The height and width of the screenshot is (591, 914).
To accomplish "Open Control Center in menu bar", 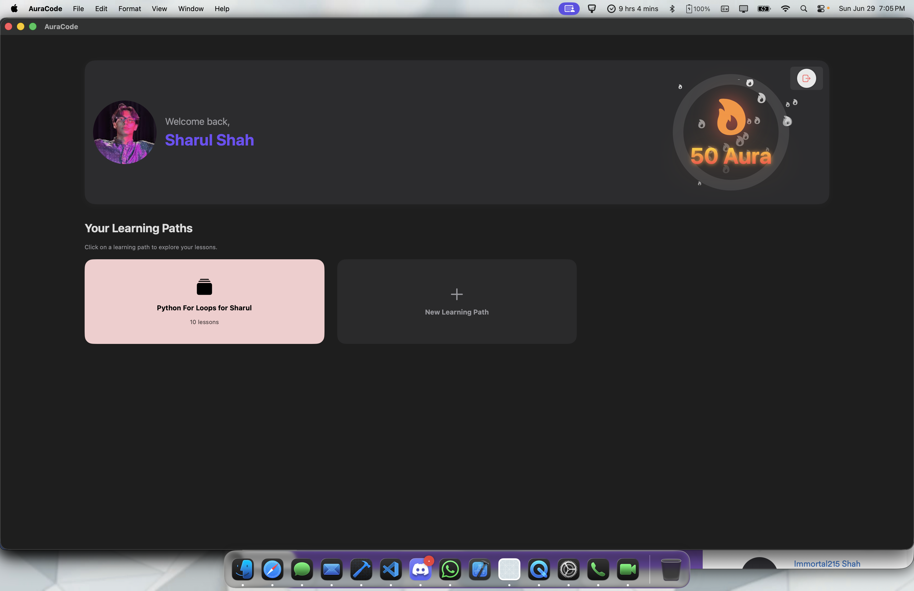I will coord(821,8).
